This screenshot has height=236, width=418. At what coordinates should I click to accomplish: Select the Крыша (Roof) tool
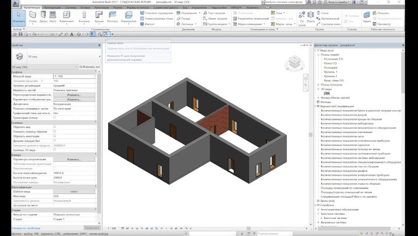pos(99,16)
